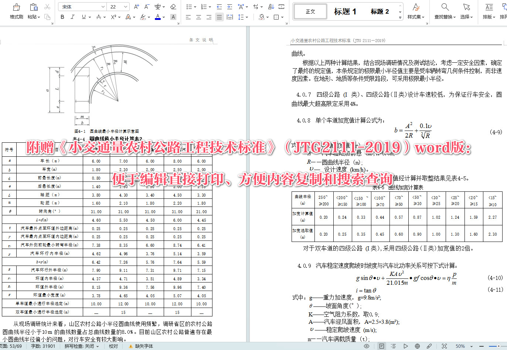Click the phonetic guide (拼音) icon

[159, 6]
